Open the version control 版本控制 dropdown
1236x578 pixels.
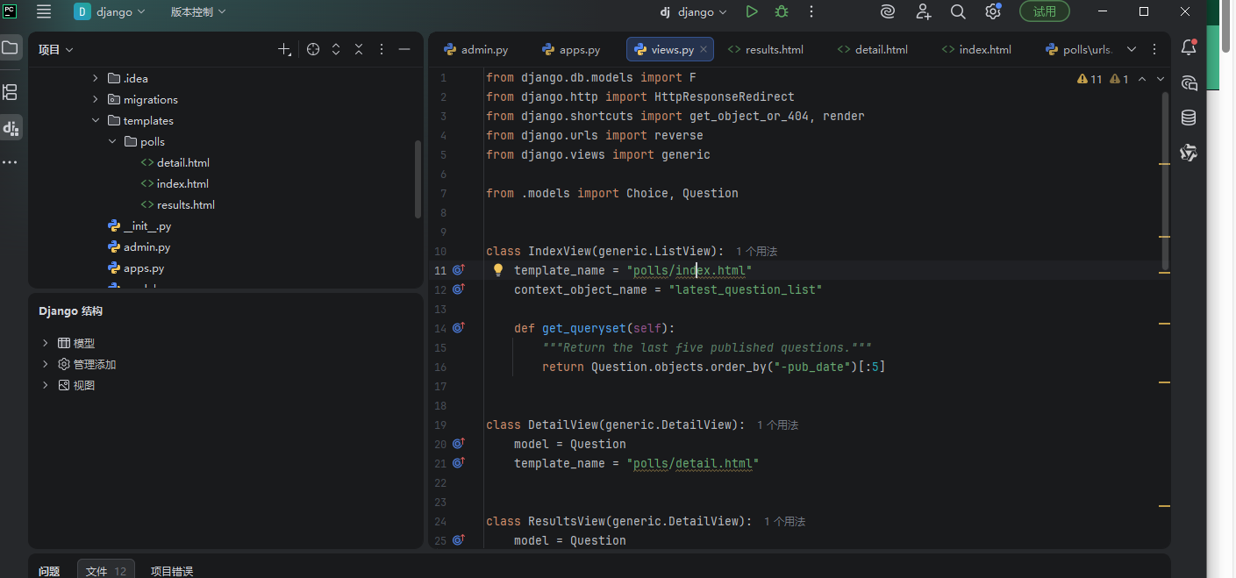[198, 11]
